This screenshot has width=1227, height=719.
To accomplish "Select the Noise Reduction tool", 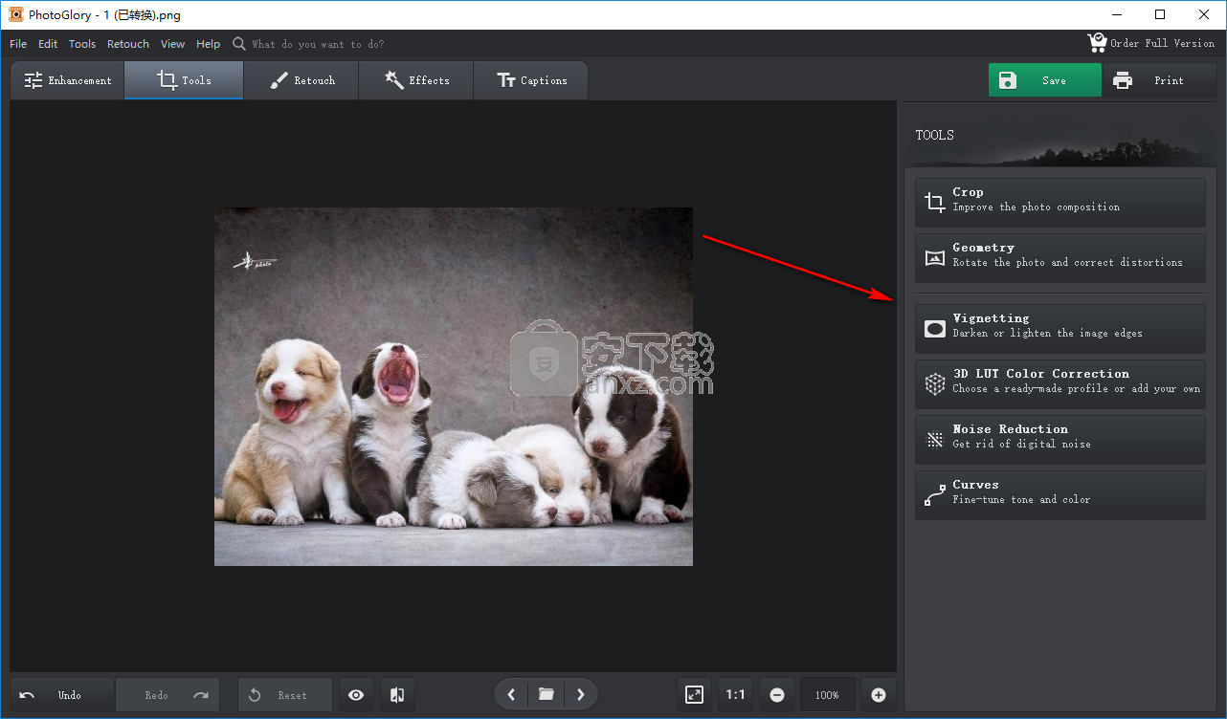I will pyautogui.click(x=1060, y=437).
